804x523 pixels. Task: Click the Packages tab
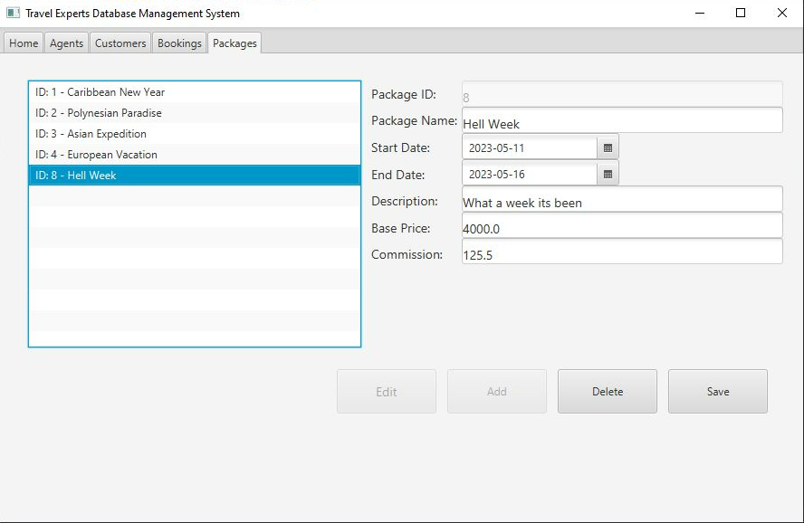point(234,43)
